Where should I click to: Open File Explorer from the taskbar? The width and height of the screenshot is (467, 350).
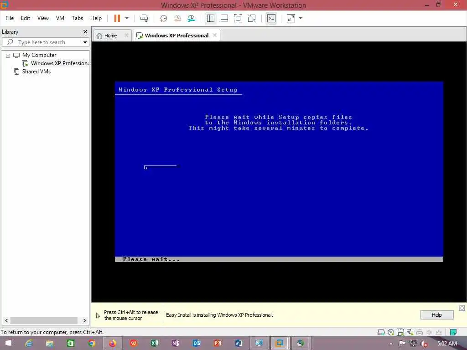tap(50, 343)
